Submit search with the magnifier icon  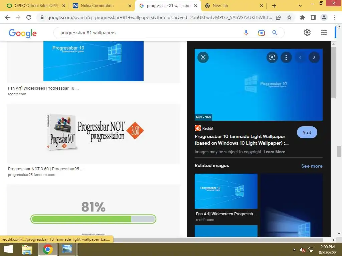tap(275, 33)
